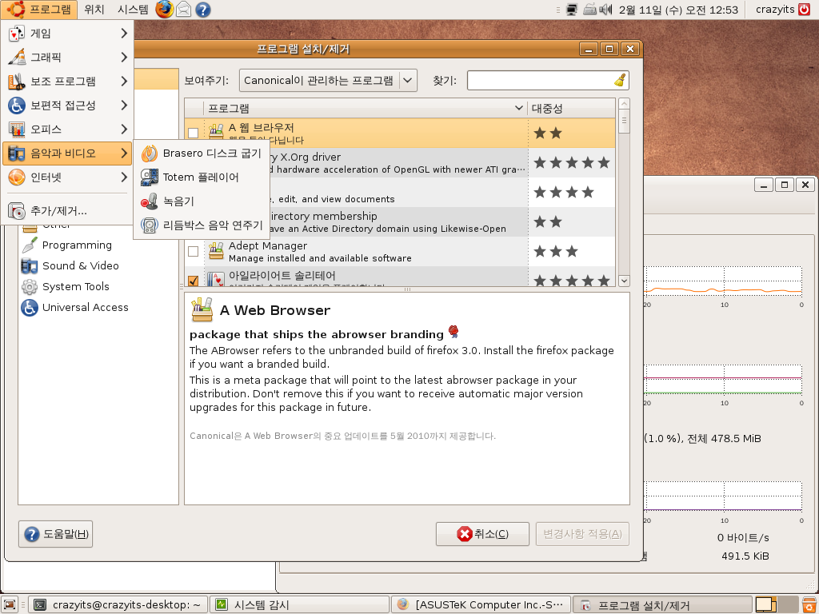The height and width of the screenshot is (614, 819).
Task: Click the 'A Web Browser' description heading
Action: point(275,310)
